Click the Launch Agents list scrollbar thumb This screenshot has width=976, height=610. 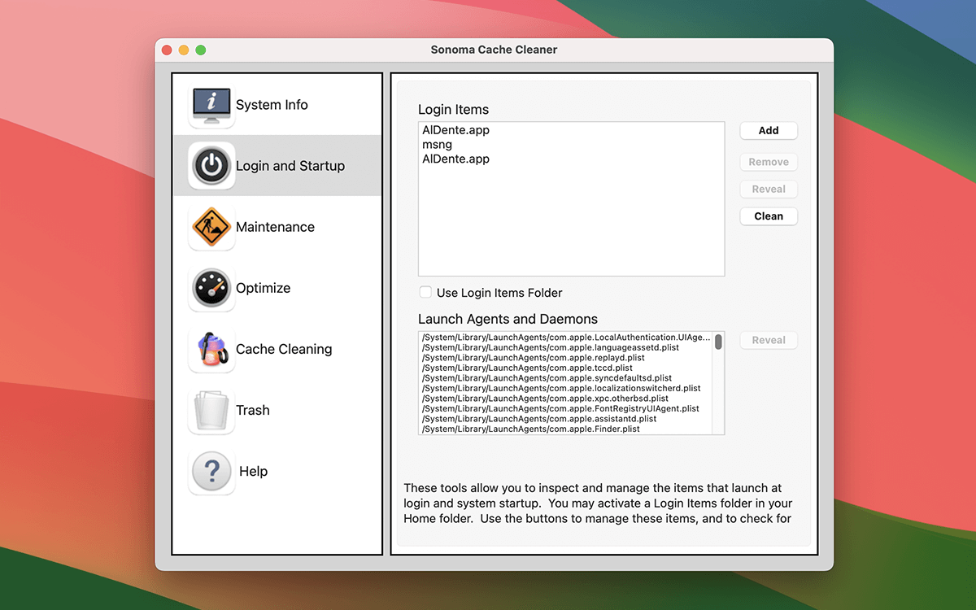[x=718, y=342]
